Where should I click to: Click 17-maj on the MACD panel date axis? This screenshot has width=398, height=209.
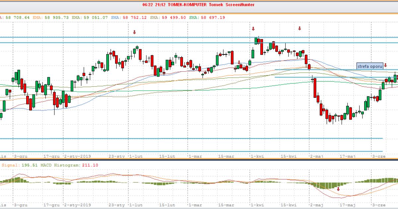[x=347, y=205]
